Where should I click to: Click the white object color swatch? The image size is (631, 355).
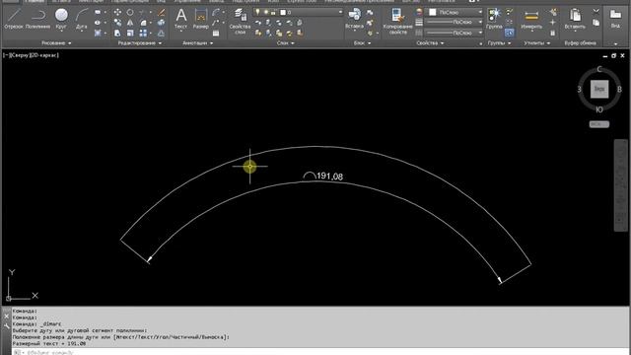433,12
